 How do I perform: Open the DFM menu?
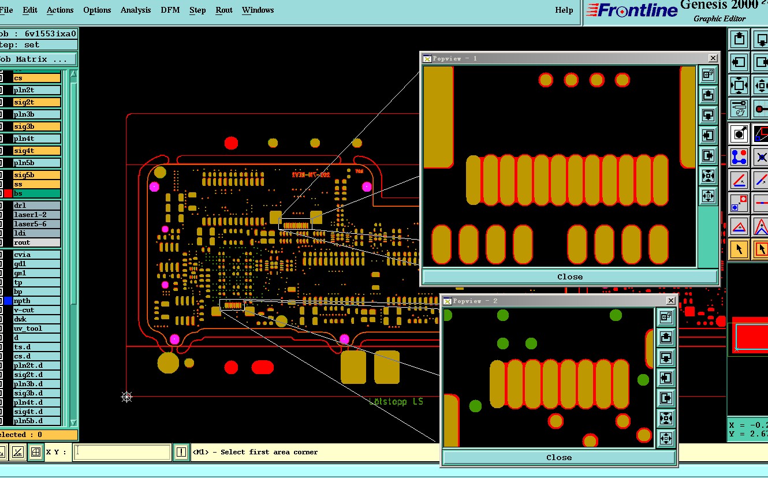(170, 10)
